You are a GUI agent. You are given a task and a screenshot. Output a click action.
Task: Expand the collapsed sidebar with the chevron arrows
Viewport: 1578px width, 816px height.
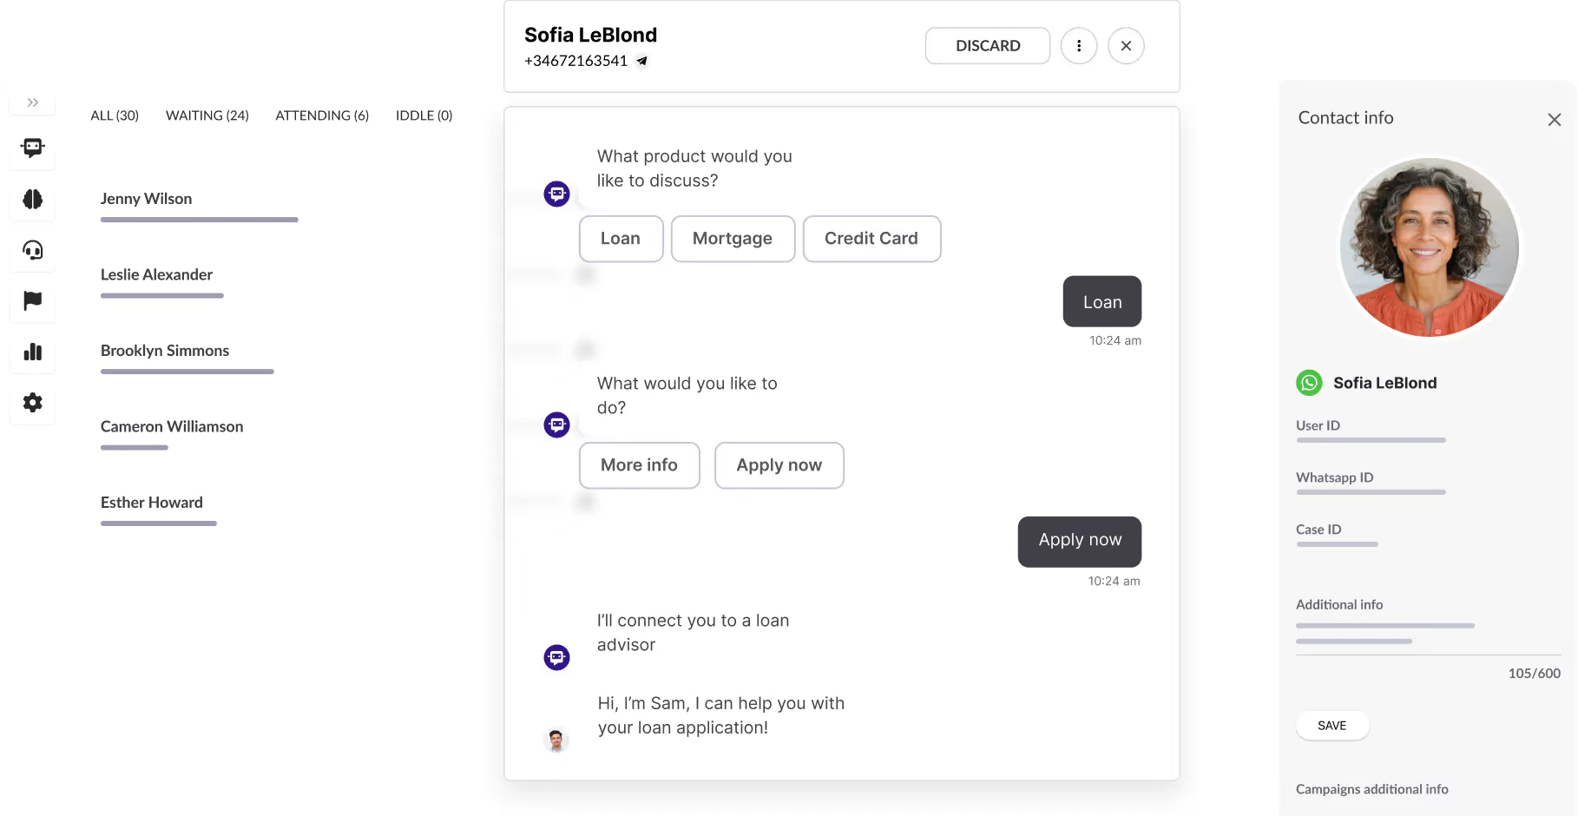[32, 102]
